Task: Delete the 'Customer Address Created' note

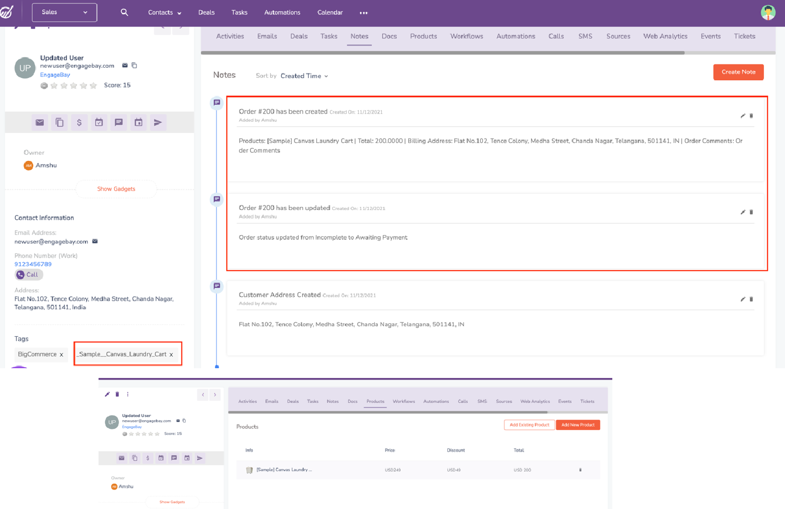Action: pyautogui.click(x=751, y=299)
